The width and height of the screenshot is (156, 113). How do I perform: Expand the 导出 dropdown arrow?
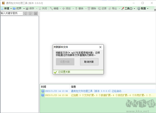pos(119,9)
